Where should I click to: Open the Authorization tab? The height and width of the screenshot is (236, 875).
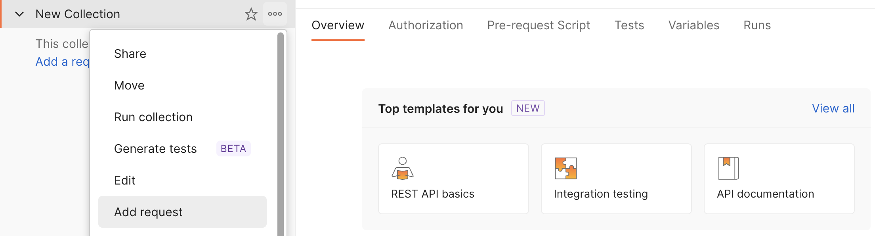(426, 25)
